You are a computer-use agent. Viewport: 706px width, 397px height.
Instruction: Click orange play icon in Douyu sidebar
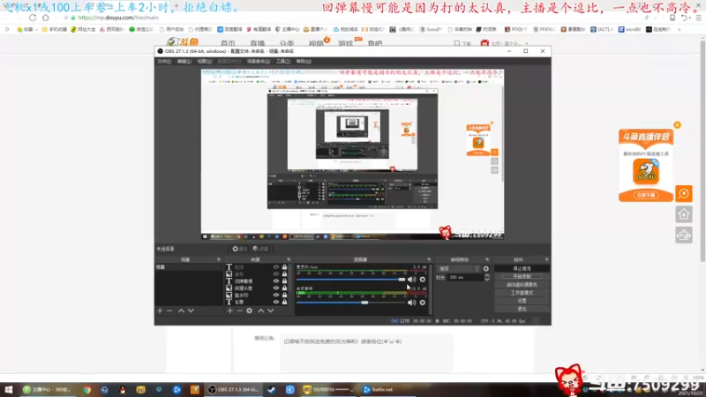click(x=683, y=193)
